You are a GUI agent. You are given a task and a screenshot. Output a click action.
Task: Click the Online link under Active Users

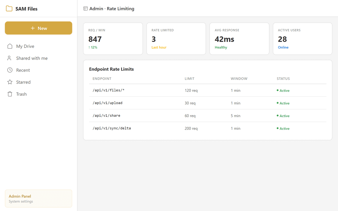[283, 47]
